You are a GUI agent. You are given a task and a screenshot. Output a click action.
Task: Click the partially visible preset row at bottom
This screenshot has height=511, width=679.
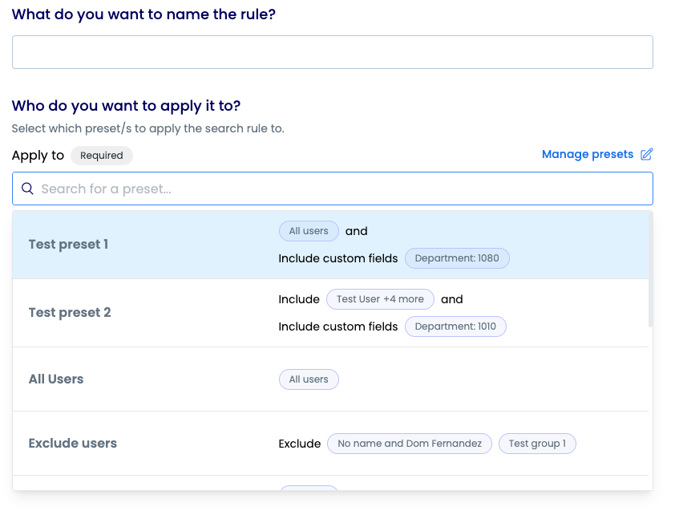[x=330, y=483]
